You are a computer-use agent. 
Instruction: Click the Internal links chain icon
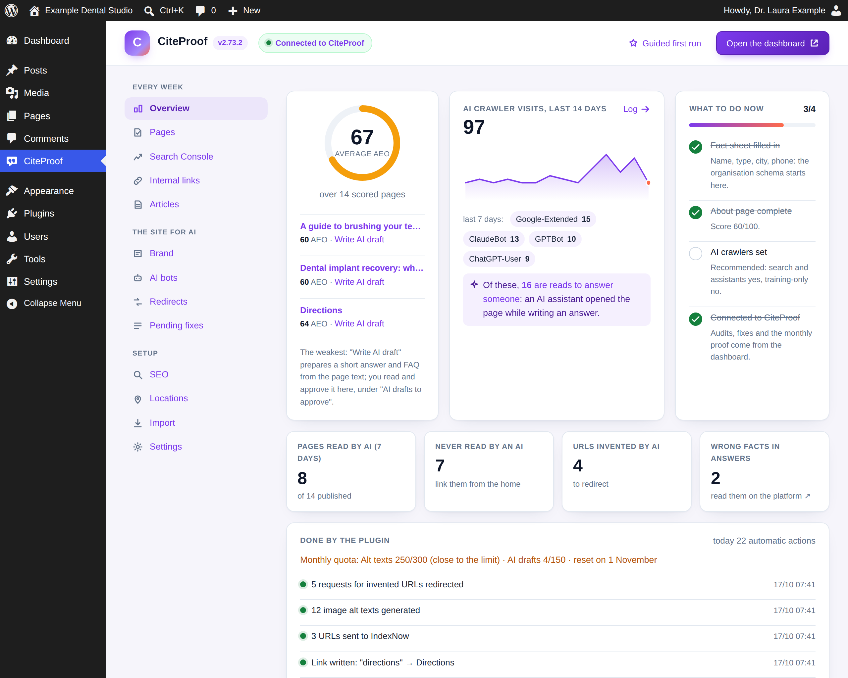(x=138, y=181)
